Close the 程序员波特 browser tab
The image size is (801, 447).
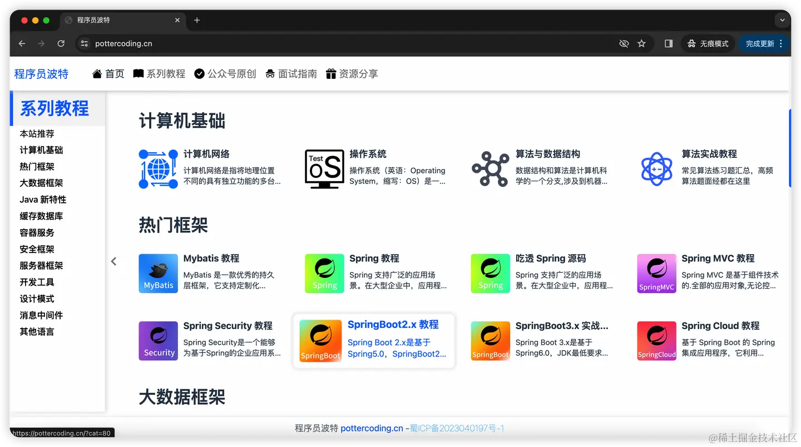coord(177,20)
